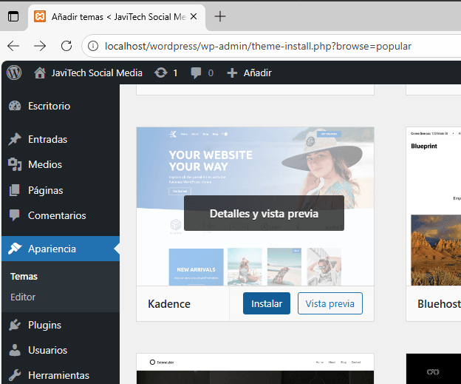
Task: Click Vista previa for the Kadence theme
Action: pos(329,303)
